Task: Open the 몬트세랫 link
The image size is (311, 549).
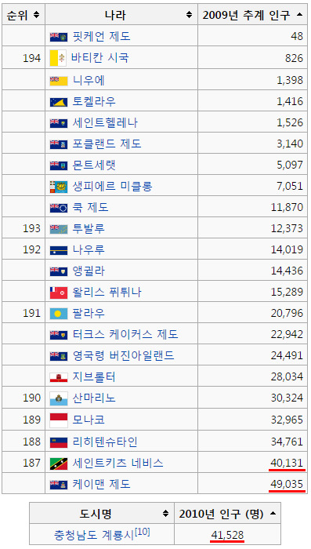Action: [x=94, y=165]
